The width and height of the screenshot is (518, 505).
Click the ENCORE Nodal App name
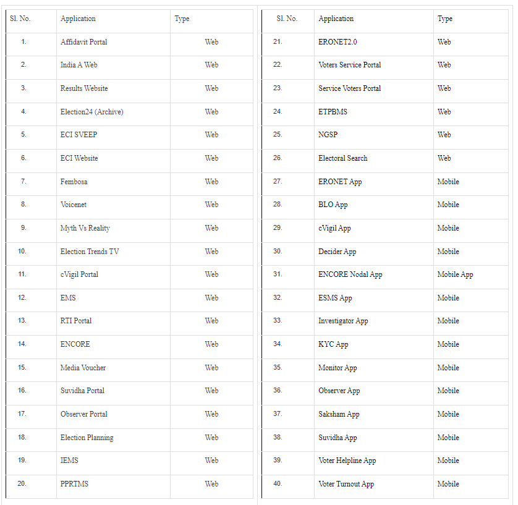click(x=350, y=274)
